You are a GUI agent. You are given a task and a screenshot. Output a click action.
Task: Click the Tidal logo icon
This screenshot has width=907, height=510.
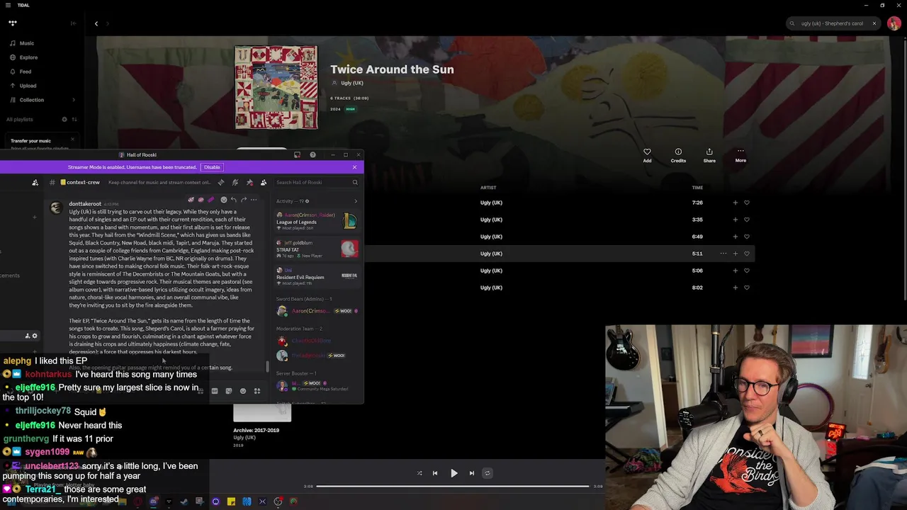(x=13, y=23)
